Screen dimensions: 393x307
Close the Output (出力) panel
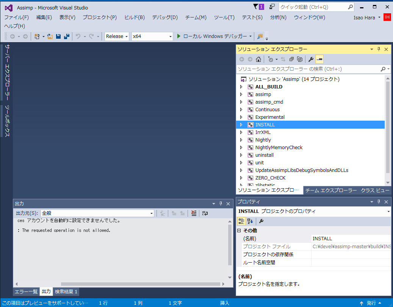(228, 203)
